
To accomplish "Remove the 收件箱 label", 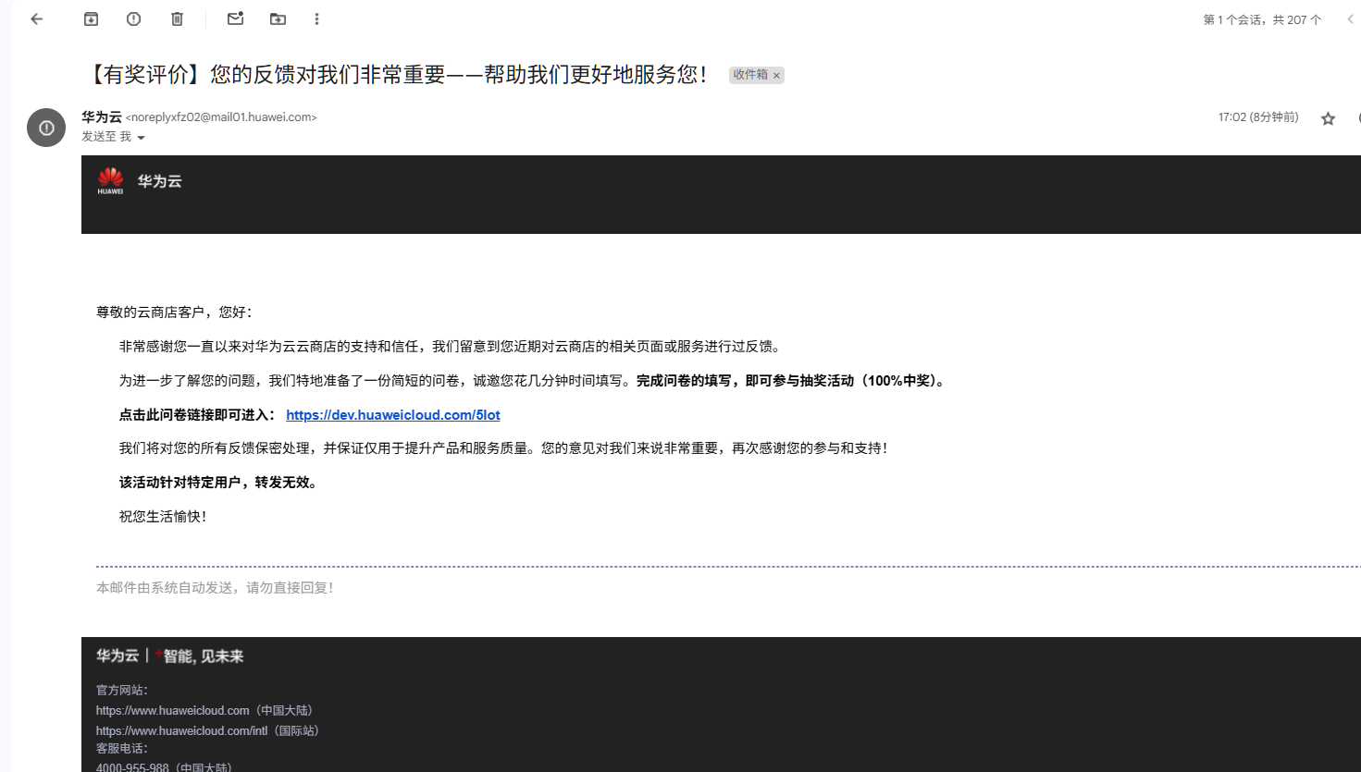I will click(776, 76).
